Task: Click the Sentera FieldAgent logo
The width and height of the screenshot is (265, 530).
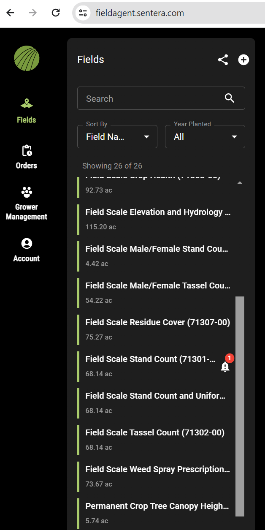Action: [x=27, y=58]
